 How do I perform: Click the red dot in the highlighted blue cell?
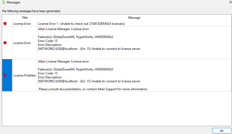(x=5, y=75)
